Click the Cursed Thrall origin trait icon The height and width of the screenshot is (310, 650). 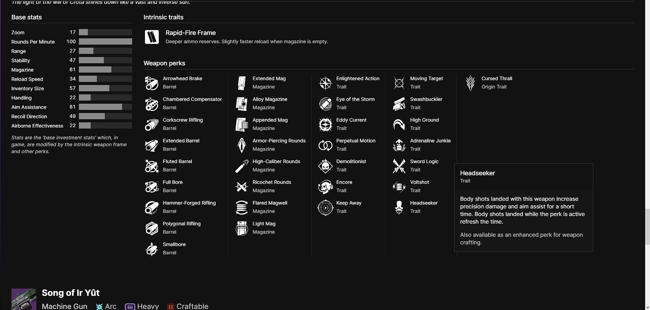(470, 83)
